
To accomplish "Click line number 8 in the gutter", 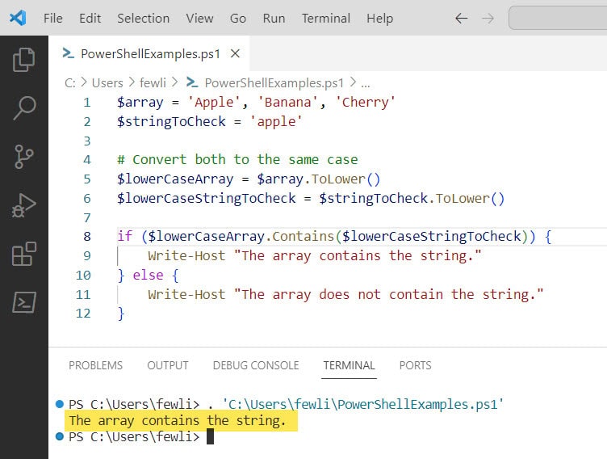I will 86,236.
